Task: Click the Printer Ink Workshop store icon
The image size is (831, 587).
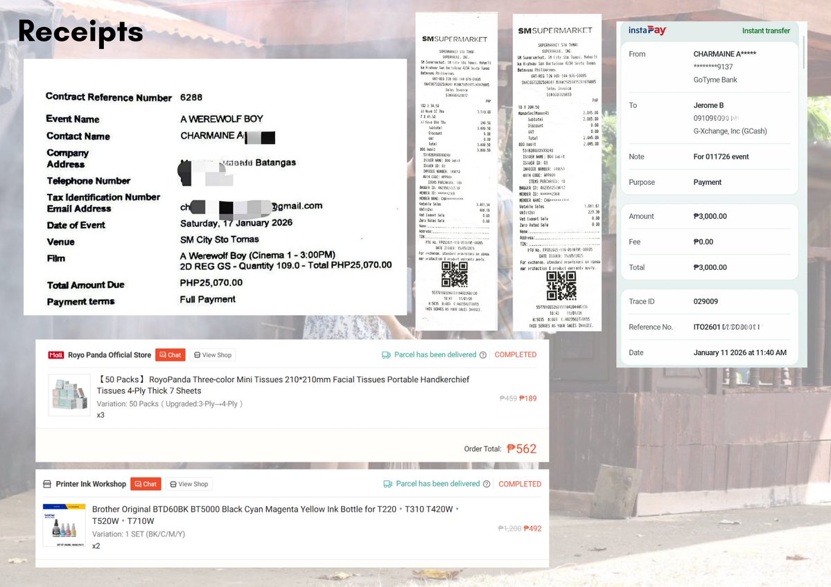Action: (47, 484)
